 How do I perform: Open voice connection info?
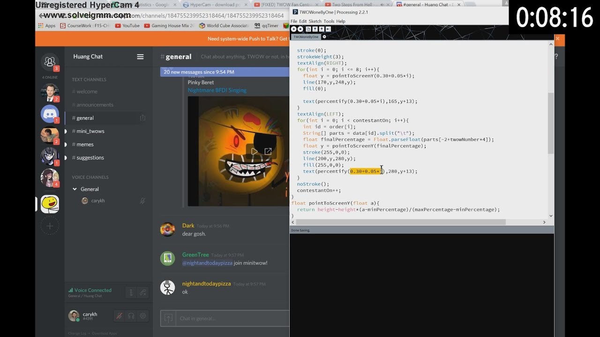pyautogui.click(x=131, y=293)
